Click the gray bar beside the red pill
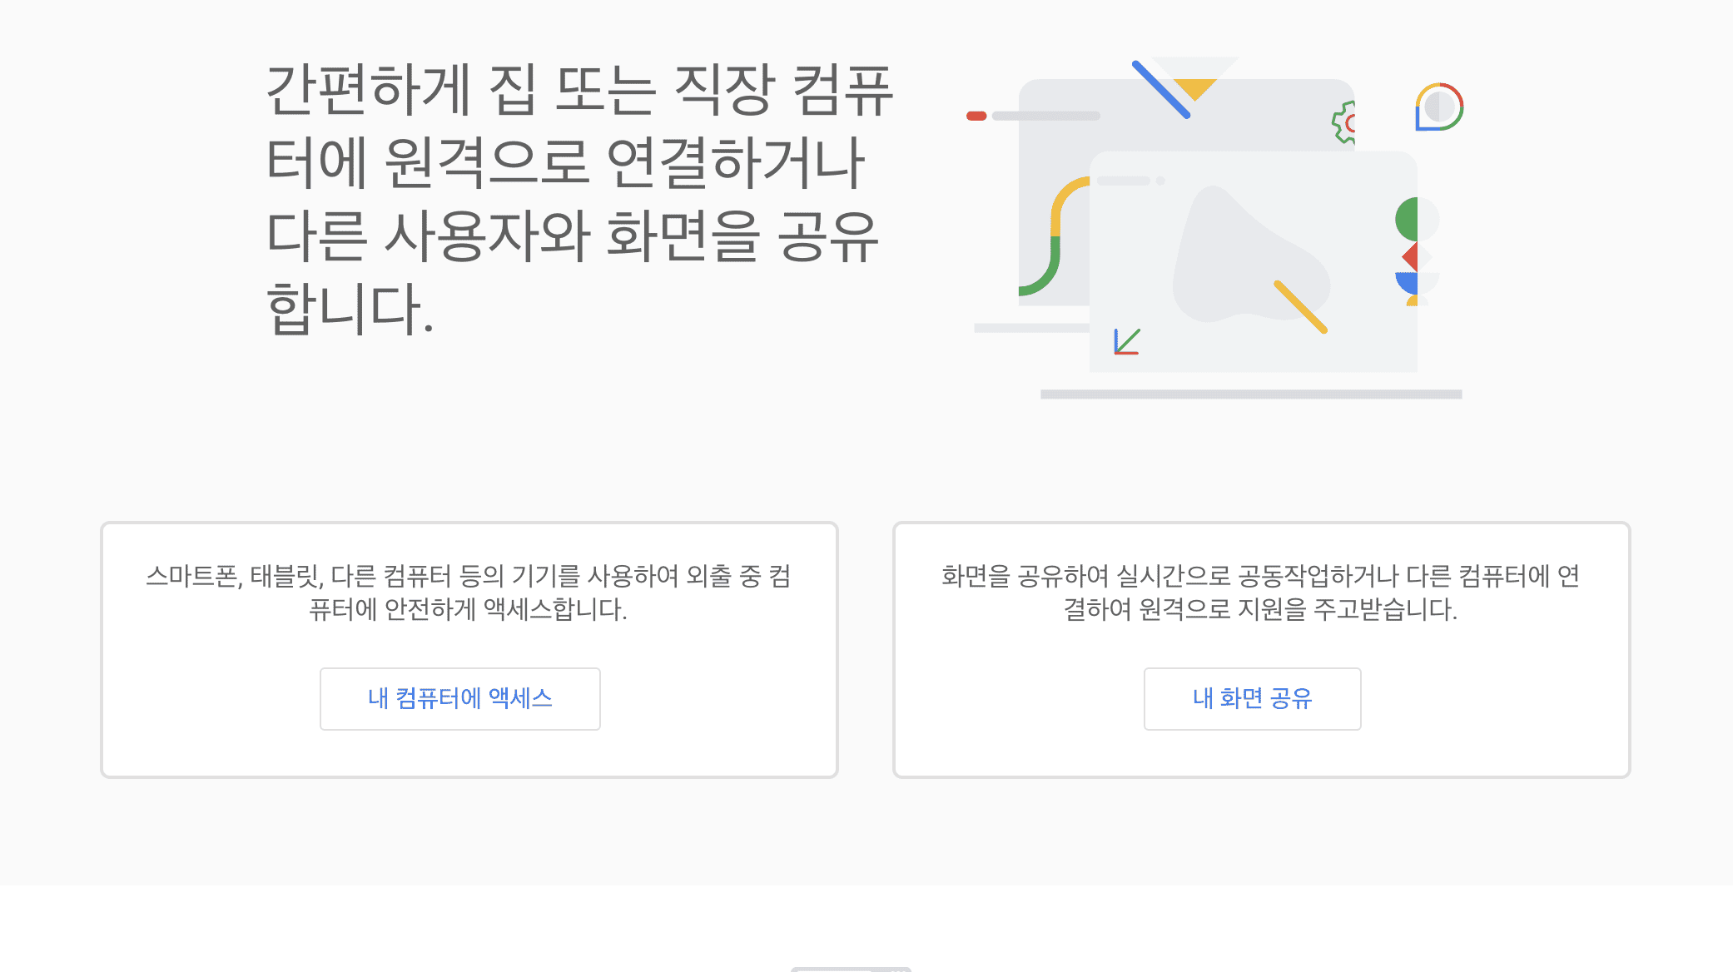This screenshot has height=972, width=1733. [x=1046, y=116]
